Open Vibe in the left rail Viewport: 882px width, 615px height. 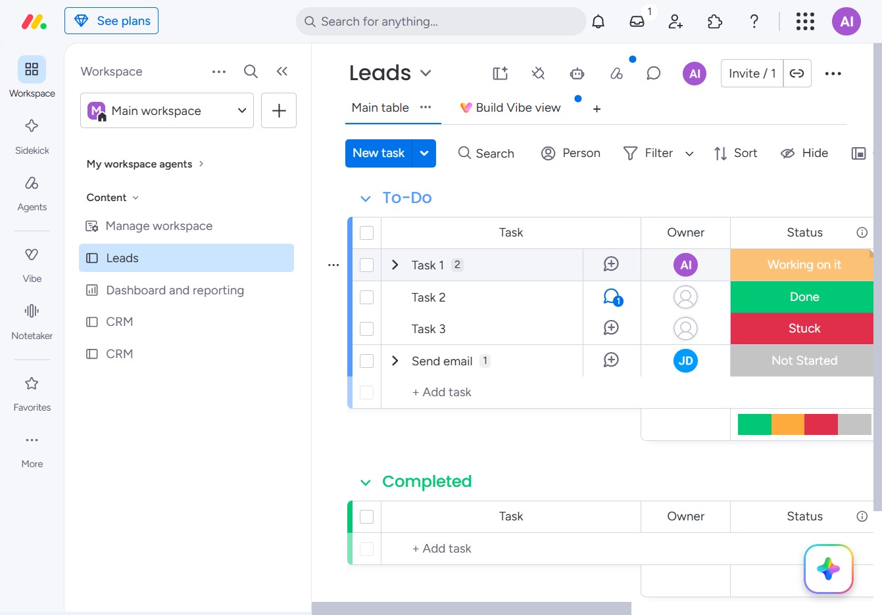coord(32,264)
